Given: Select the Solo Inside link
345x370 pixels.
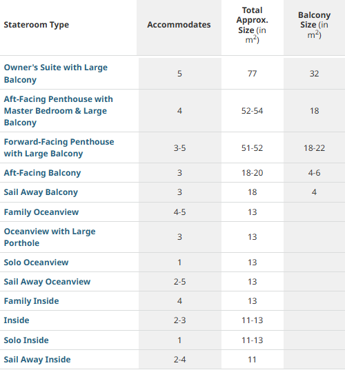Looking at the screenshot, I should 26,340.
